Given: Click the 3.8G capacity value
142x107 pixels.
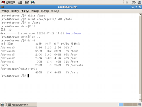Looking at the screenshot, I should (x=39, y=47).
